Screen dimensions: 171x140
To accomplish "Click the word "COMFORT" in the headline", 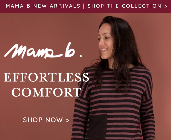I will (46, 92).
